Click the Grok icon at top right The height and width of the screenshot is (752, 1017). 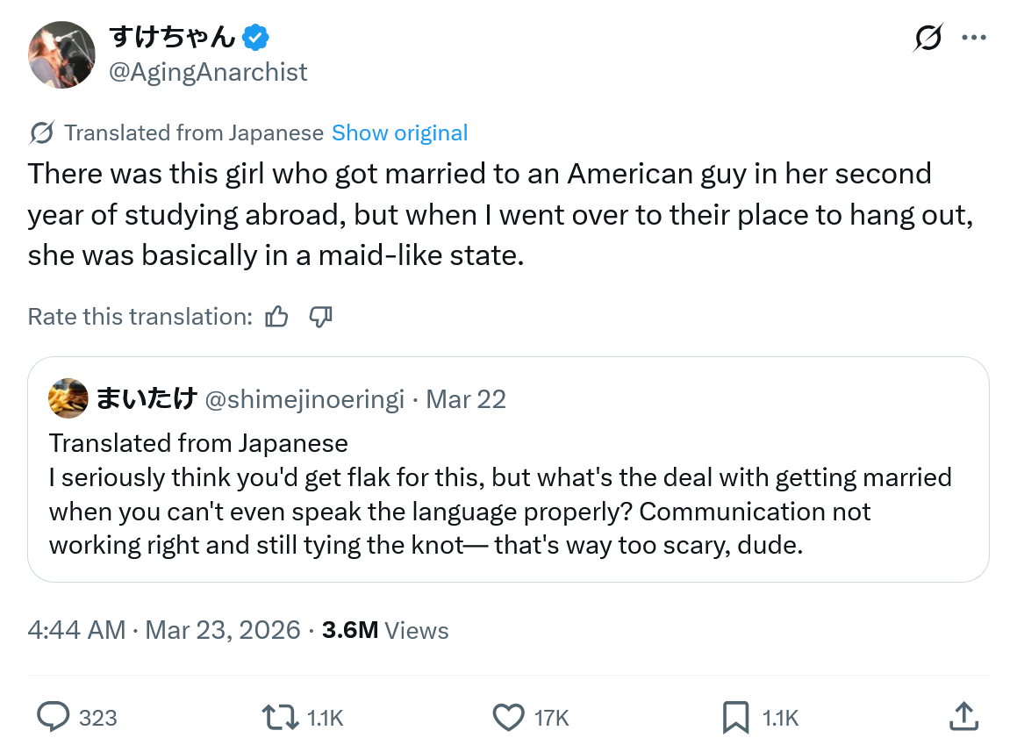tap(927, 38)
